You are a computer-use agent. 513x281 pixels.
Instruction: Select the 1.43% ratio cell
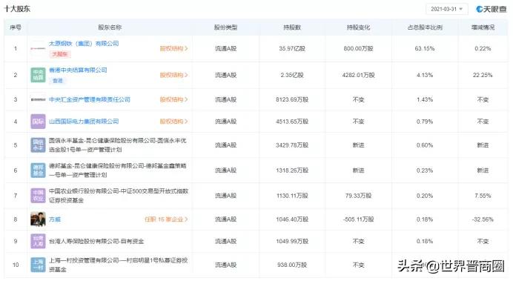point(425,99)
